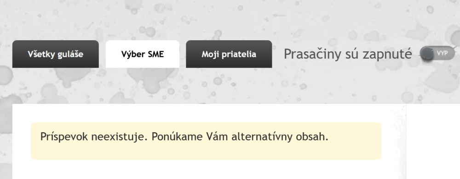Turn off Prasačiny with the switch
The height and width of the screenshot is (179, 460).
tap(437, 54)
